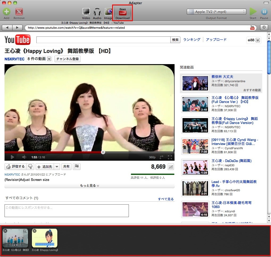Open the アップロード page link
This screenshot has height=257, width=271.
216,40
